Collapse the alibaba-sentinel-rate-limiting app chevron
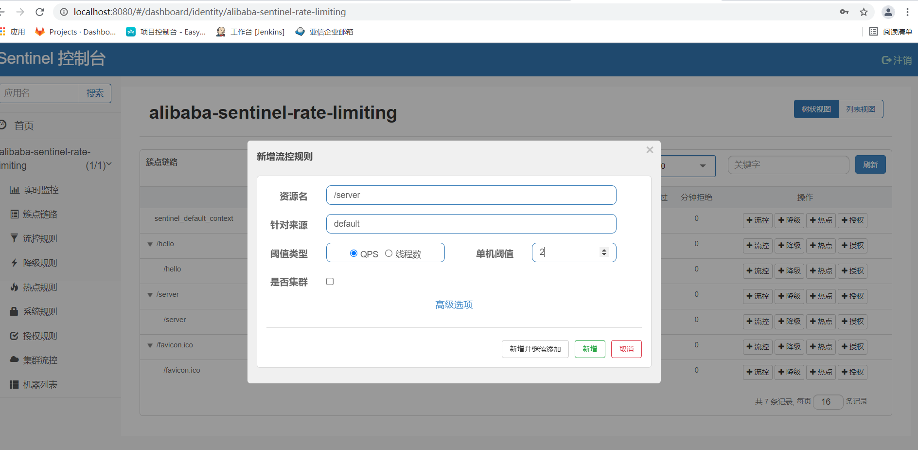918x450 pixels. 109,164
